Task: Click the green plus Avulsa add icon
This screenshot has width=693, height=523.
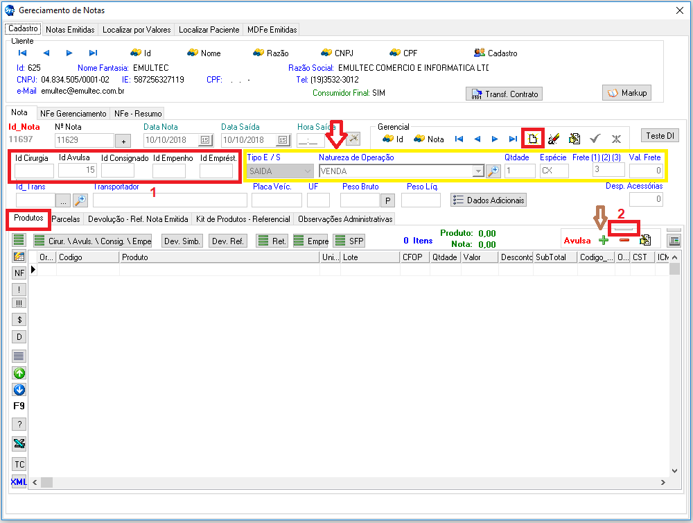Action: coord(603,240)
